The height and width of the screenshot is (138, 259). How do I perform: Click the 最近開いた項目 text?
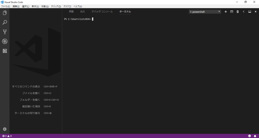coord(31,106)
